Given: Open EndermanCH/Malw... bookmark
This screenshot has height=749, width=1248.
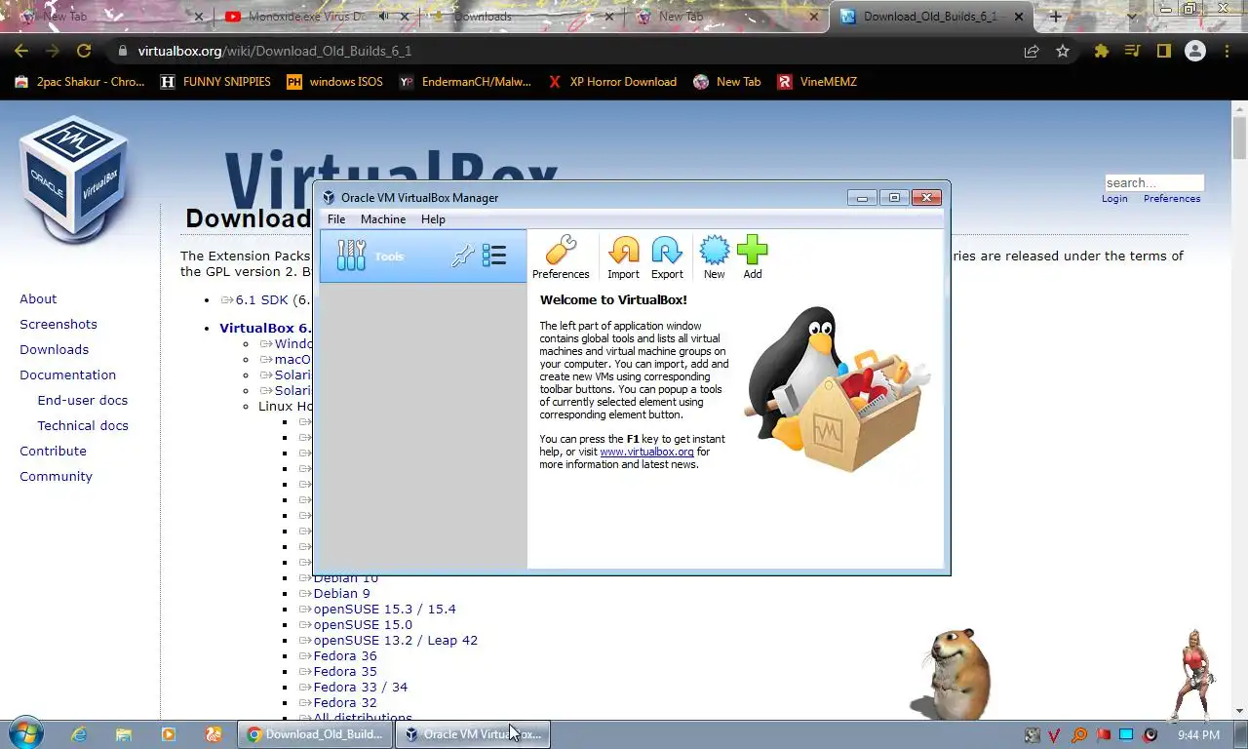Looking at the screenshot, I should tap(465, 82).
